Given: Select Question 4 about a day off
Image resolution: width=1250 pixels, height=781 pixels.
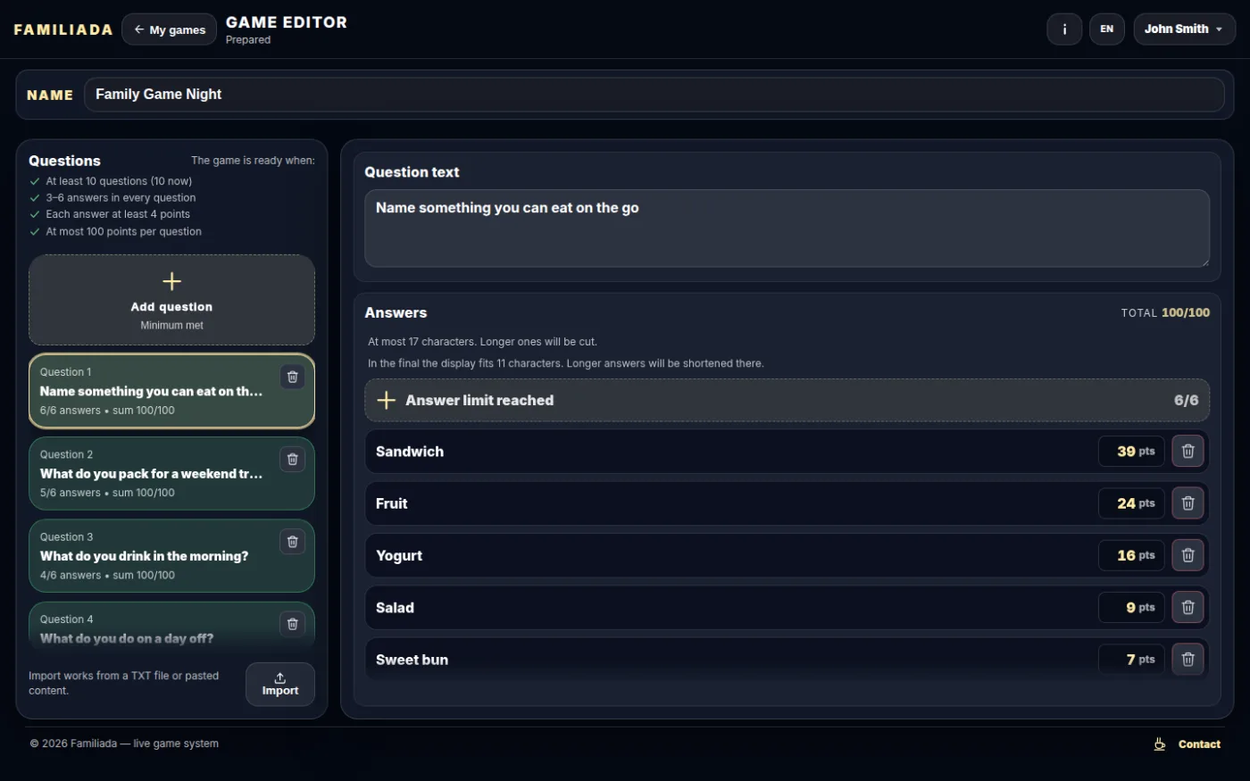Looking at the screenshot, I should [x=171, y=625].
